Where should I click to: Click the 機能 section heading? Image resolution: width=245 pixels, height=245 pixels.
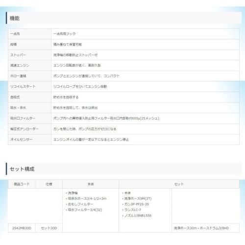point(15,18)
